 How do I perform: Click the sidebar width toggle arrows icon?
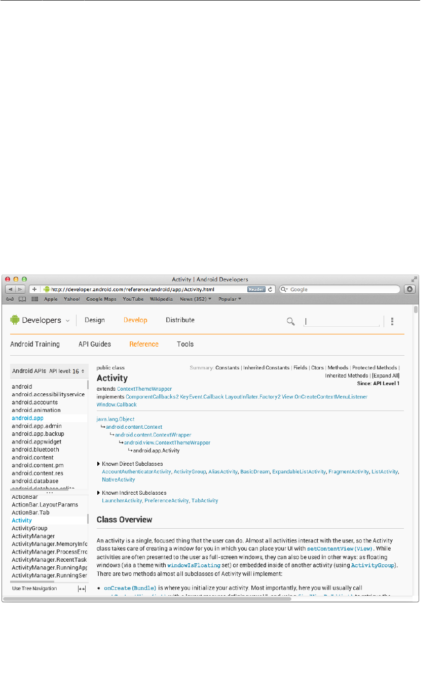[82, 588]
